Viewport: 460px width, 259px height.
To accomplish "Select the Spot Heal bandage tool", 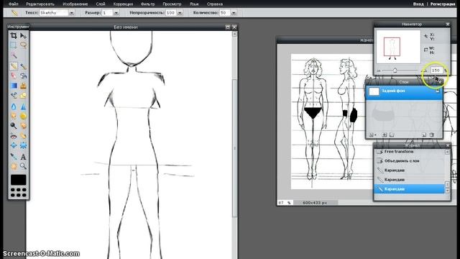I will tap(23, 136).
